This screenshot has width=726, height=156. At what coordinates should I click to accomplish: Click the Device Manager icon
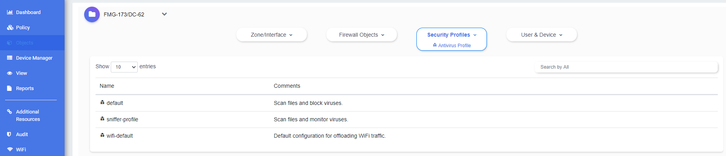[10, 58]
